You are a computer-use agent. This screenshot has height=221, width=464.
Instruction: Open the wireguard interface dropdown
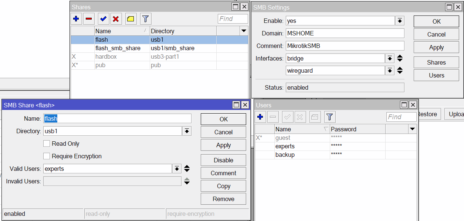coord(390,70)
